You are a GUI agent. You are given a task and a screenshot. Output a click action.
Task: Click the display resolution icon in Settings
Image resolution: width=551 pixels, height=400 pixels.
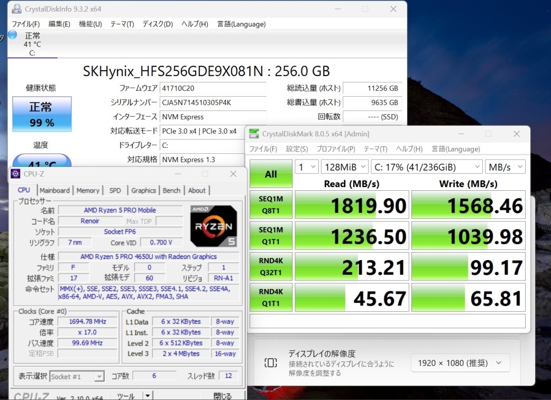coord(271,363)
